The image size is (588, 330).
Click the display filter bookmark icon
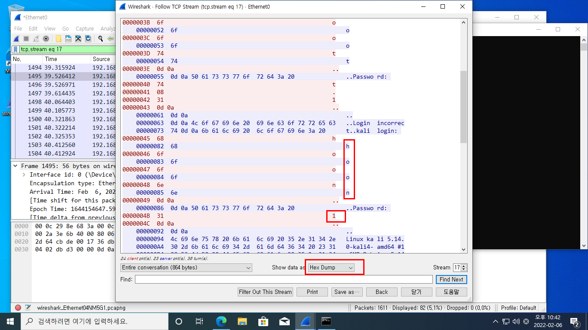[16, 49]
